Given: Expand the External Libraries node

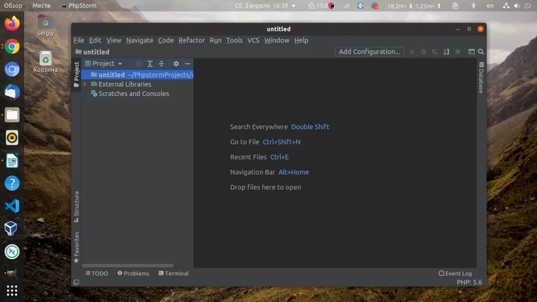Looking at the screenshot, I should point(84,84).
